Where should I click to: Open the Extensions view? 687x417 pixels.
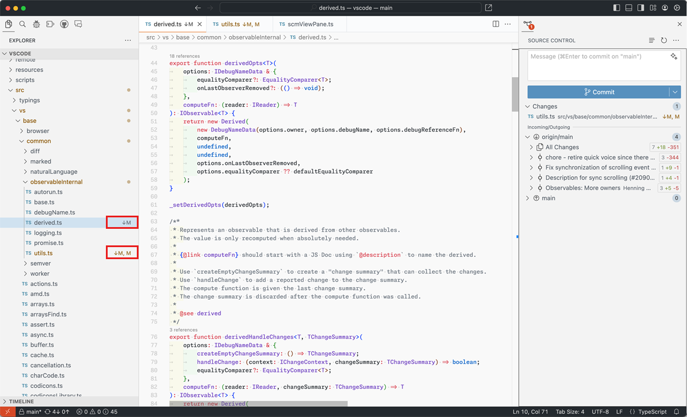pos(49,23)
